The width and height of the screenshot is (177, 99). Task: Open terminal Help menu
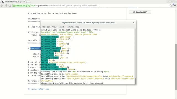tap(77, 27)
